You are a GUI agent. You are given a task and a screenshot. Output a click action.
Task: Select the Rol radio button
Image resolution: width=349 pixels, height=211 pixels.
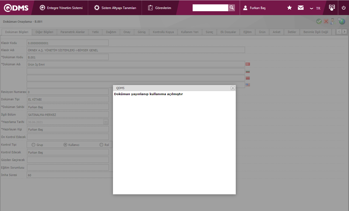tap(102, 145)
